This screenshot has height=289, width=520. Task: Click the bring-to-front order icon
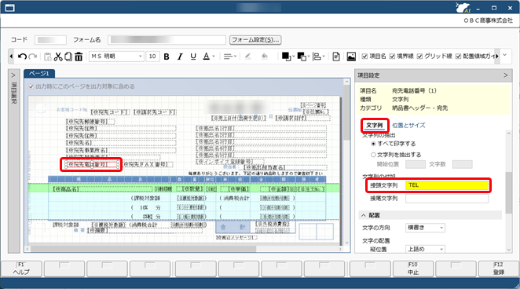286,57
